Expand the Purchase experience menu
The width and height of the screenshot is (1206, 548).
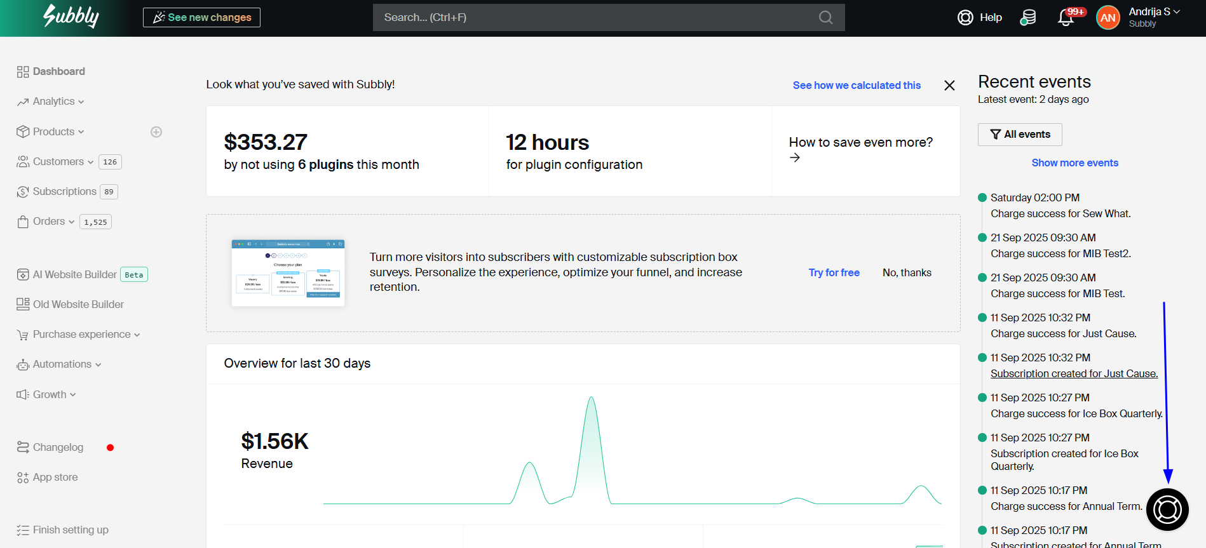click(137, 335)
